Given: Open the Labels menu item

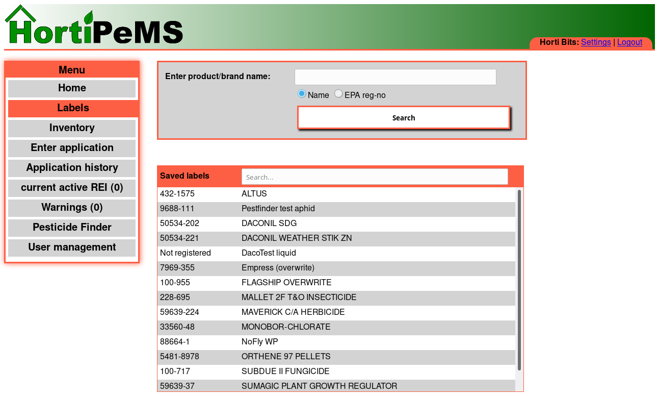Looking at the screenshot, I should pos(71,108).
